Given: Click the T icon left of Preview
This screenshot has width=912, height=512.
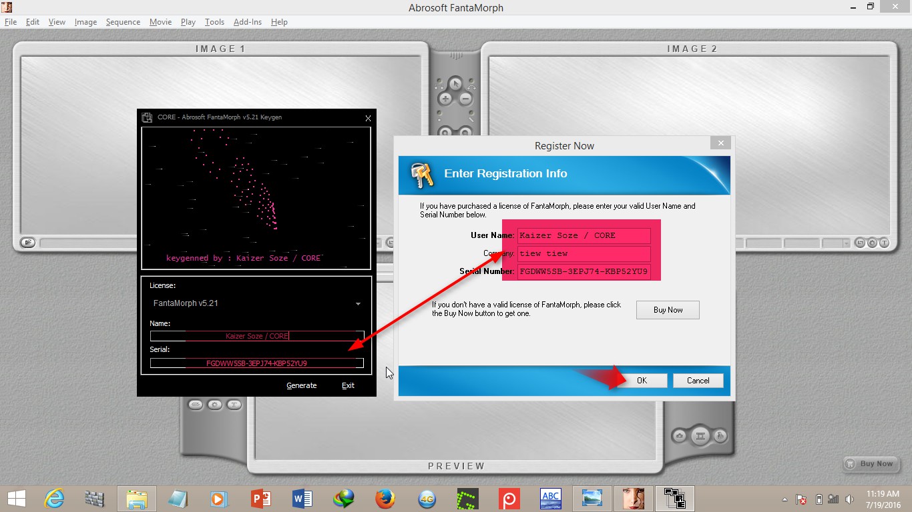Looking at the screenshot, I should coord(234,404).
